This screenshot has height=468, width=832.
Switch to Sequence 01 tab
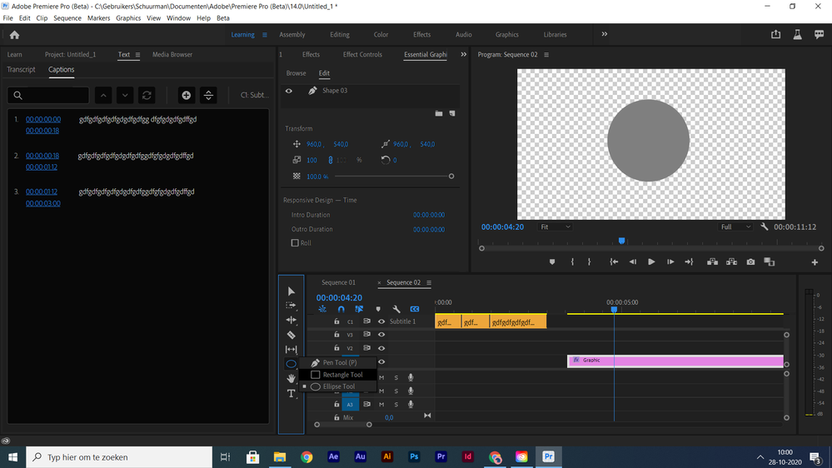click(338, 282)
